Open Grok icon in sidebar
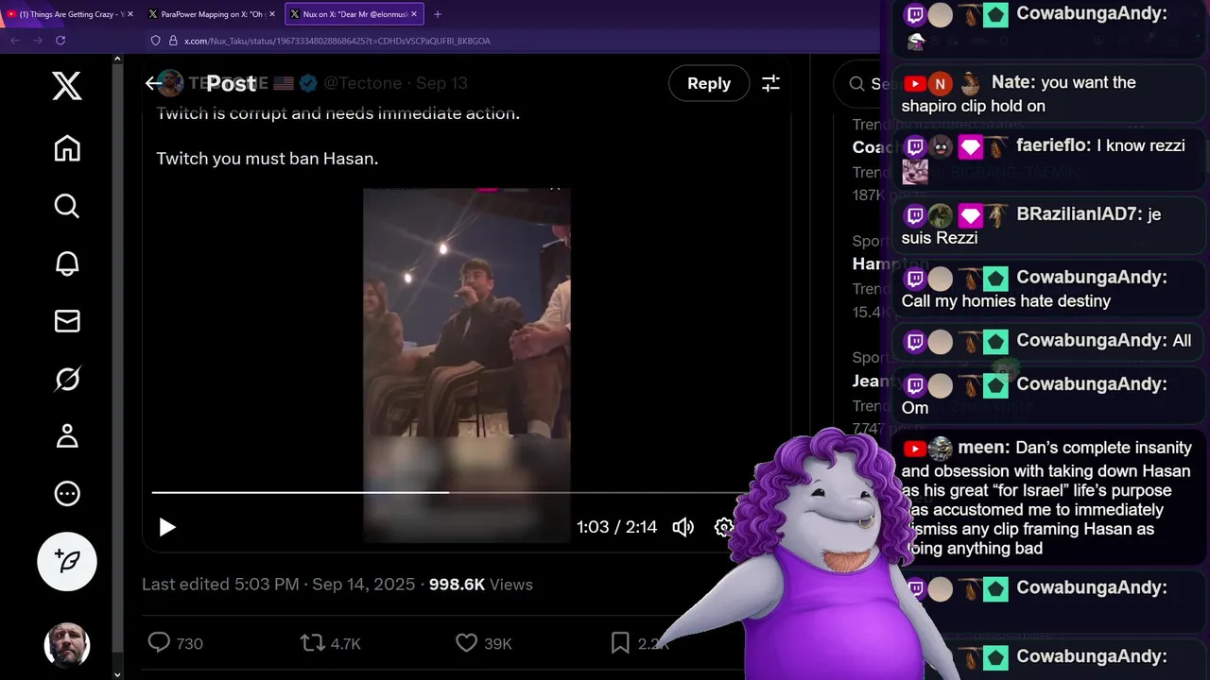Image resolution: width=1210 pixels, height=680 pixels. click(x=66, y=379)
